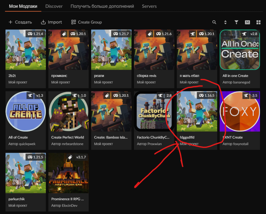Screen dimensions: 266x214
Task: Click the title text parkurchik
Action: coord(17,199)
